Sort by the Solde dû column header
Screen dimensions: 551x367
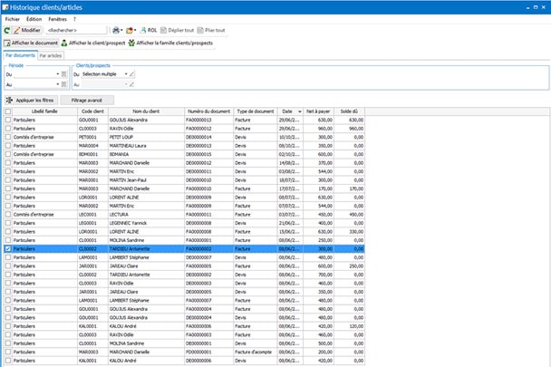coord(349,111)
